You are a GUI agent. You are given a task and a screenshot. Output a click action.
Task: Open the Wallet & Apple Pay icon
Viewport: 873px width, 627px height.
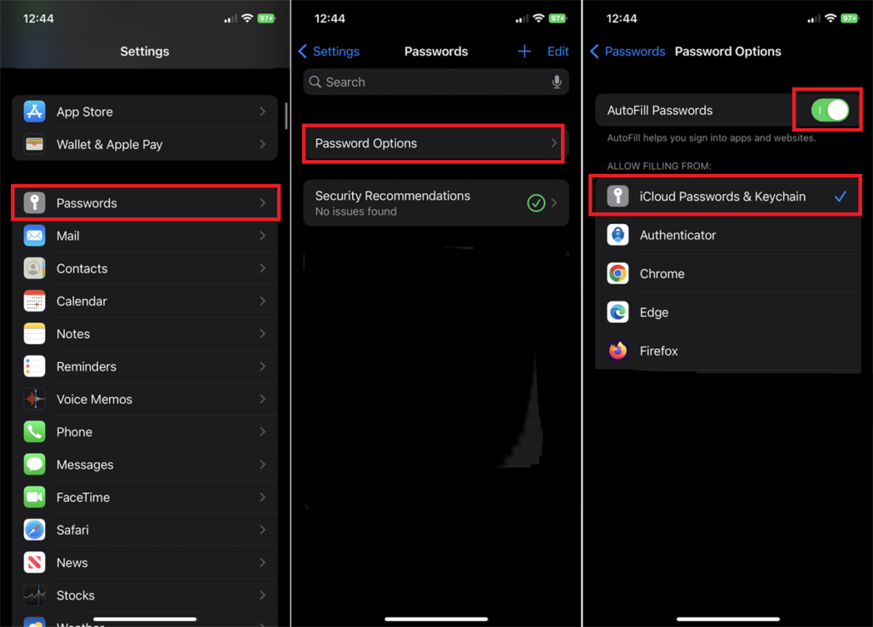pyautogui.click(x=34, y=145)
